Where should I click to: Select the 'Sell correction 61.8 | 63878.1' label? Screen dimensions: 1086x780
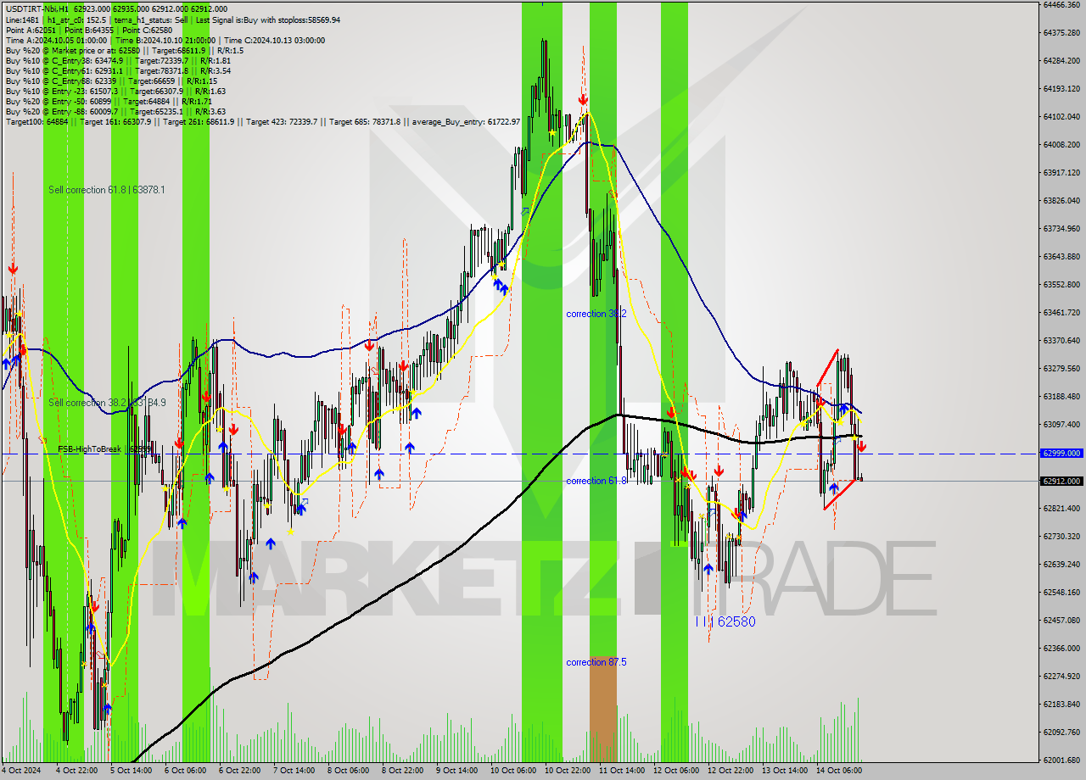[107, 190]
